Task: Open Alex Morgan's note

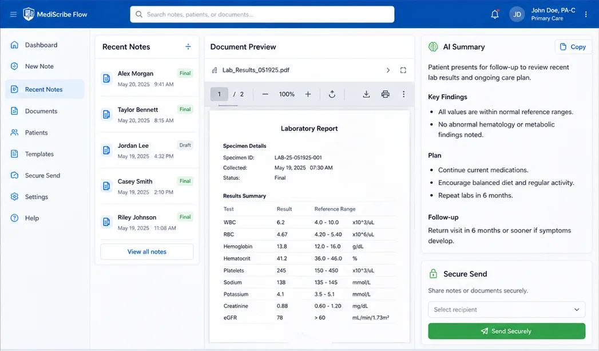Action: 147,78
